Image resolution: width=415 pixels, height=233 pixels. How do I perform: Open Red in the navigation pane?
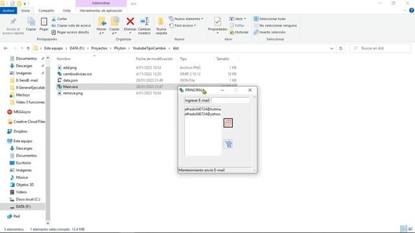[16, 216]
